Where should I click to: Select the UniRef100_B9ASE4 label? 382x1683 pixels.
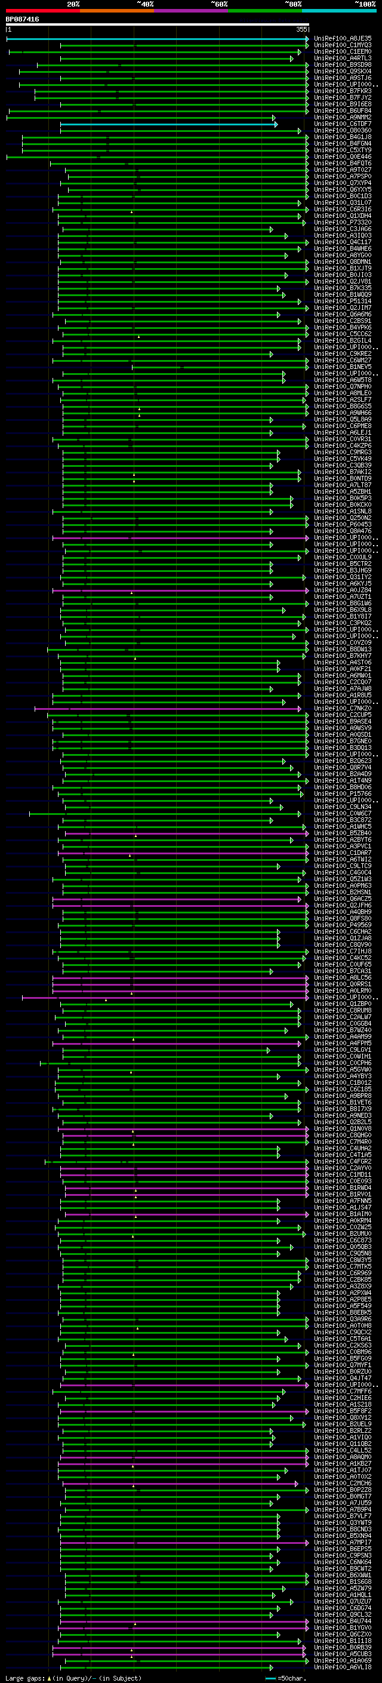343,721
